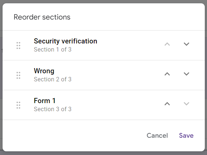Grab the Security verification drag handle

coord(18,45)
